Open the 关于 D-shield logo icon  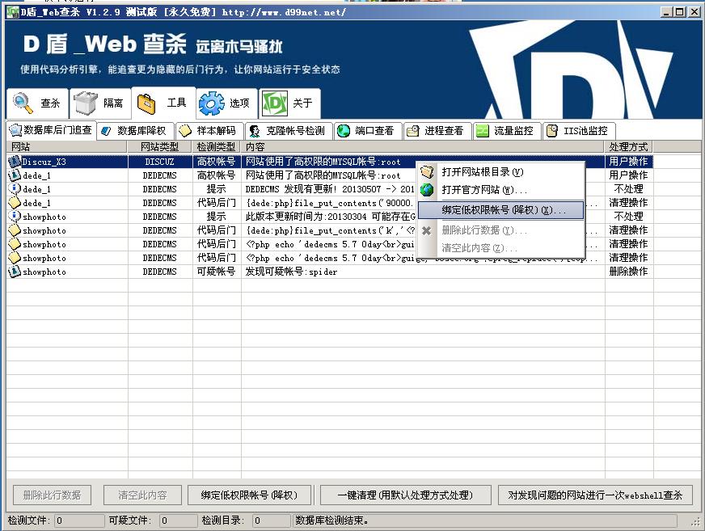[274, 103]
